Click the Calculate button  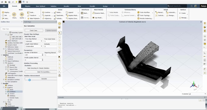(x=41, y=79)
